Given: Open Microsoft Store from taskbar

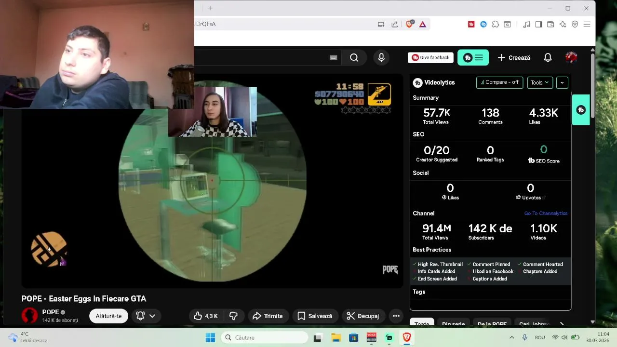Looking at the screenshot, I should [x=353, y=337].
